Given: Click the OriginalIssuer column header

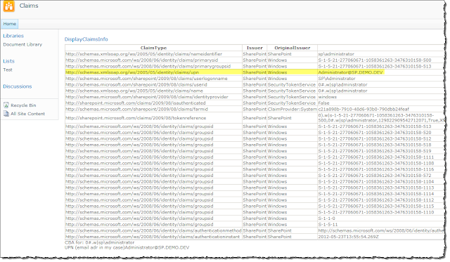Looking at the screenshot, I should pos(292,48).
